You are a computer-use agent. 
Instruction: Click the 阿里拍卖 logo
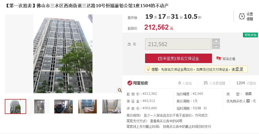[x=138, y=83]
